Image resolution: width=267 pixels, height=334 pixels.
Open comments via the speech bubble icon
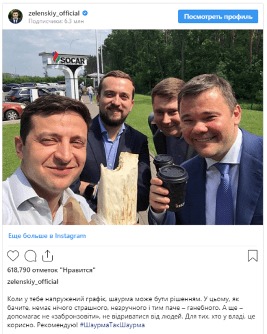(x=30, y=256)
